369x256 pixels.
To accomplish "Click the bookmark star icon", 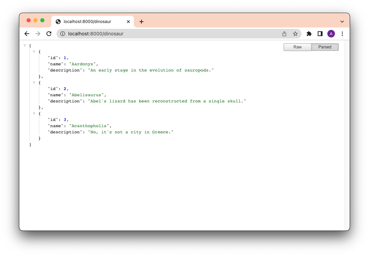I will (295, 34).
